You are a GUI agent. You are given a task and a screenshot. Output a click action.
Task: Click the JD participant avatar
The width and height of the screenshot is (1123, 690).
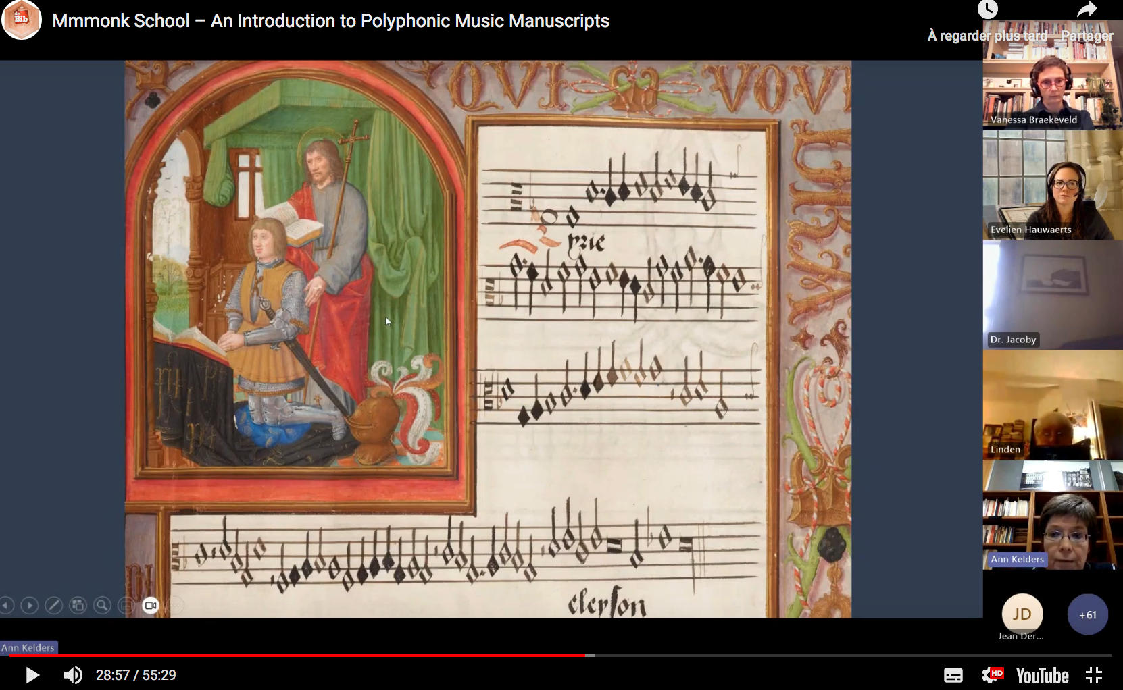coord(1022,614)
